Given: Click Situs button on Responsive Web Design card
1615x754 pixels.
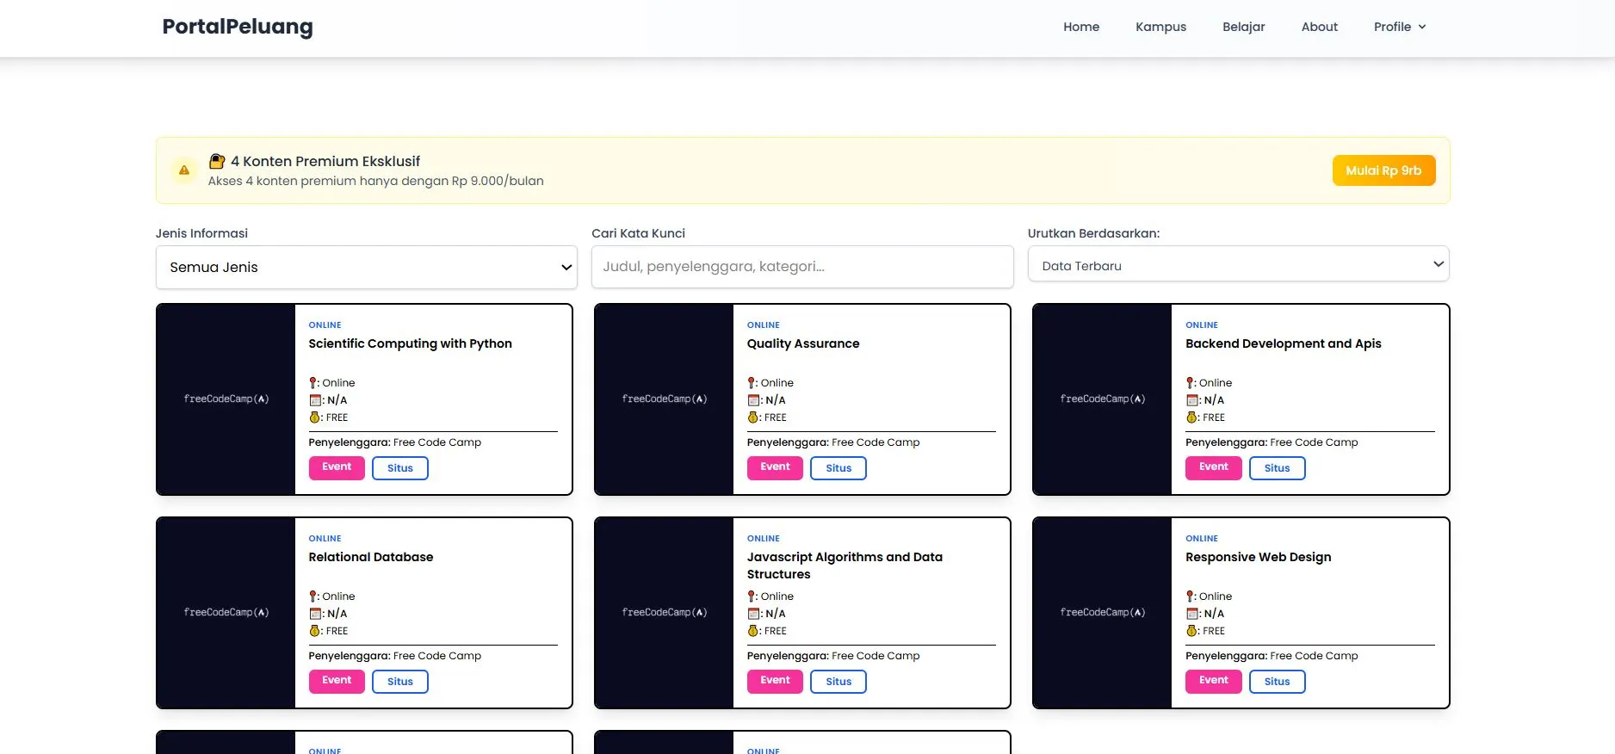Looking at the screenshot, I should (1278, 682).
